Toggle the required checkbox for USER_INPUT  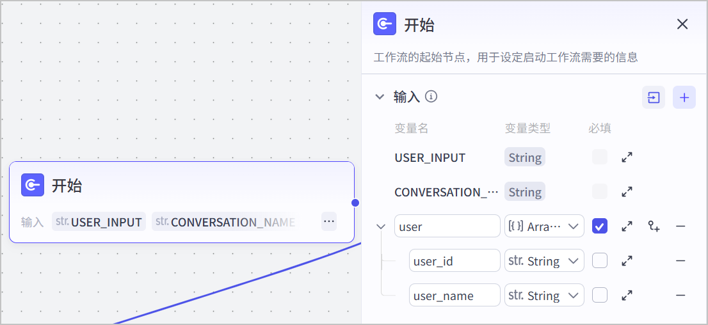(600, 157)
